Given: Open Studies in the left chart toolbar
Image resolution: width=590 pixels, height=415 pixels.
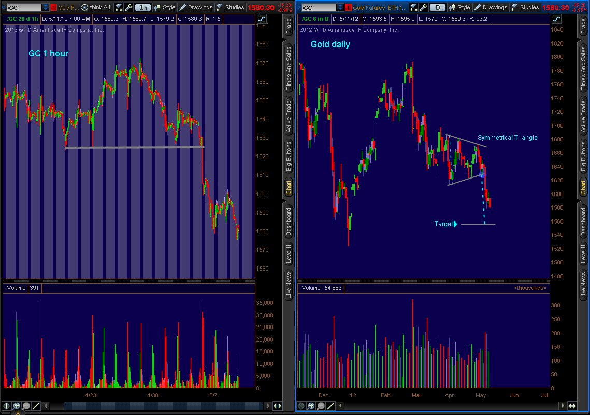Looking at the screenshot, I should (x=231, y=7).
